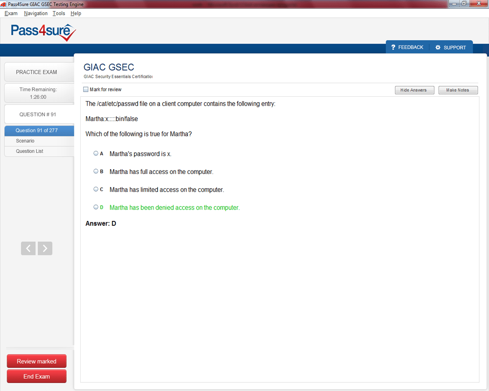This screenshot has width=489, height=391.
Task: Select answer option D radio button
Action: [x=96, y=207]
